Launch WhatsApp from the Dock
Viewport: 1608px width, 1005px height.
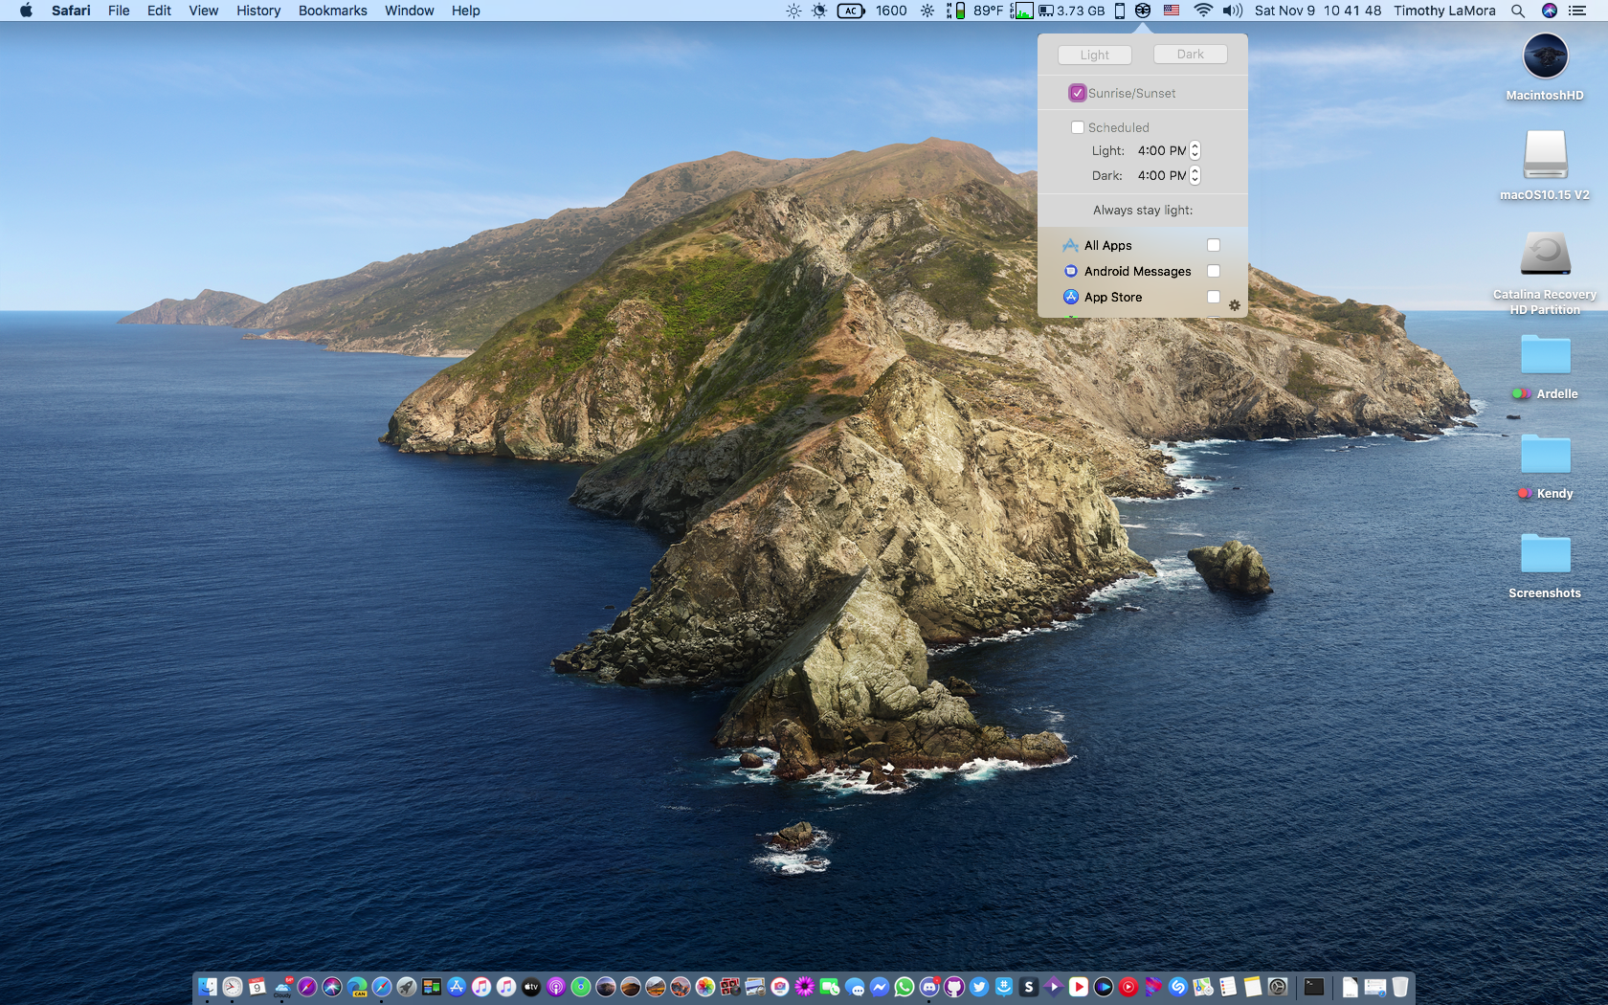pos(904,987)
